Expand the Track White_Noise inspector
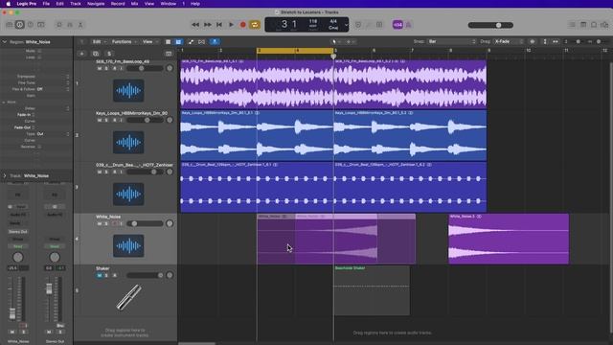Viewport: 613px width, 345px height. coord(4,176)
